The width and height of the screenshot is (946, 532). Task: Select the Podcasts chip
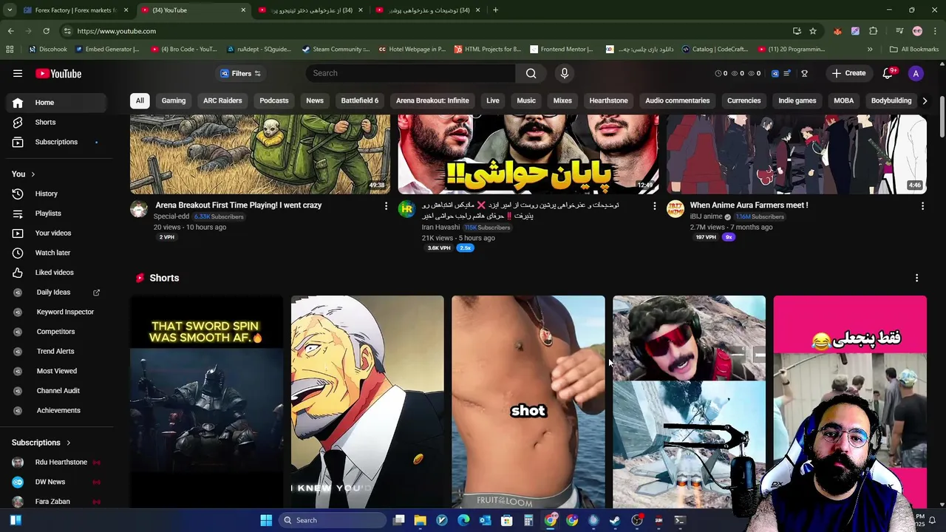pyautogui.click(x=274, y=100)
